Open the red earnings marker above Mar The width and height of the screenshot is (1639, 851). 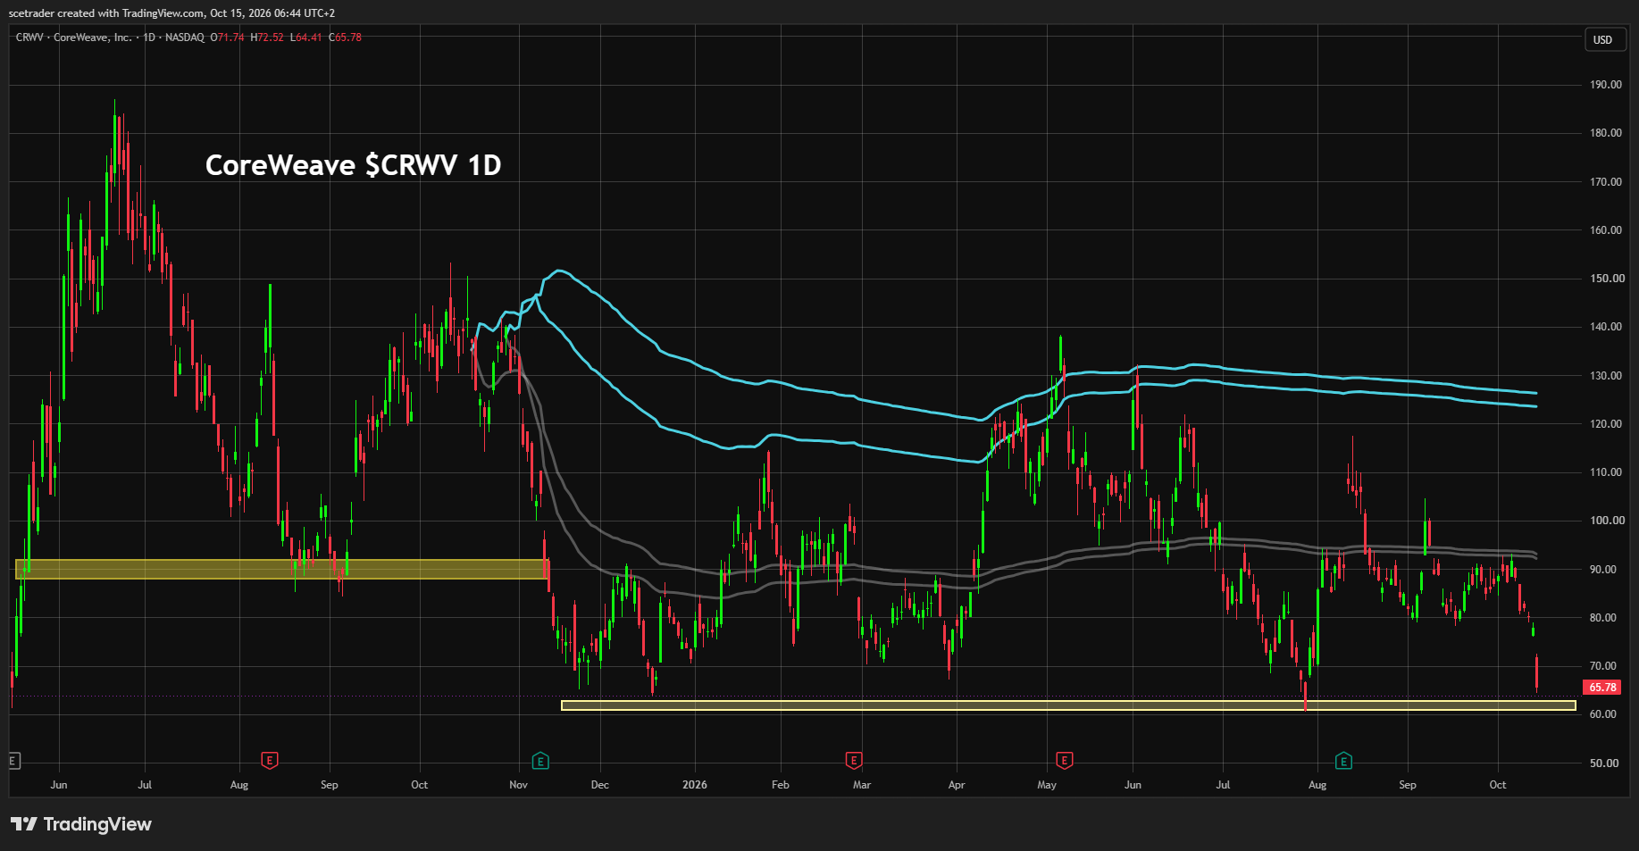tap(854, 761)
